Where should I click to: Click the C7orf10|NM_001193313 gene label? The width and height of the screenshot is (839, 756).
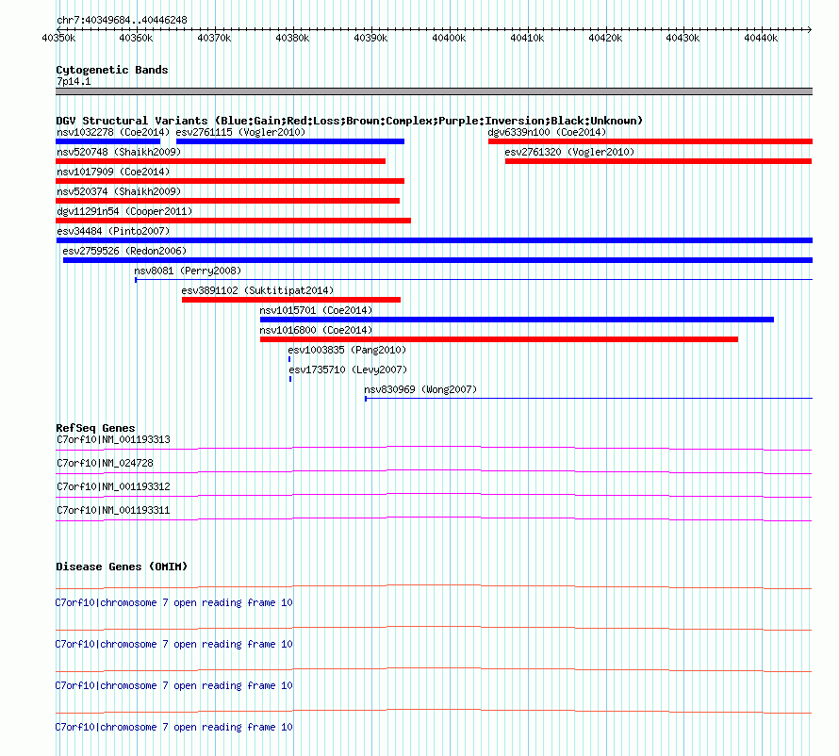pyautogui.click(x=113, y=439)
